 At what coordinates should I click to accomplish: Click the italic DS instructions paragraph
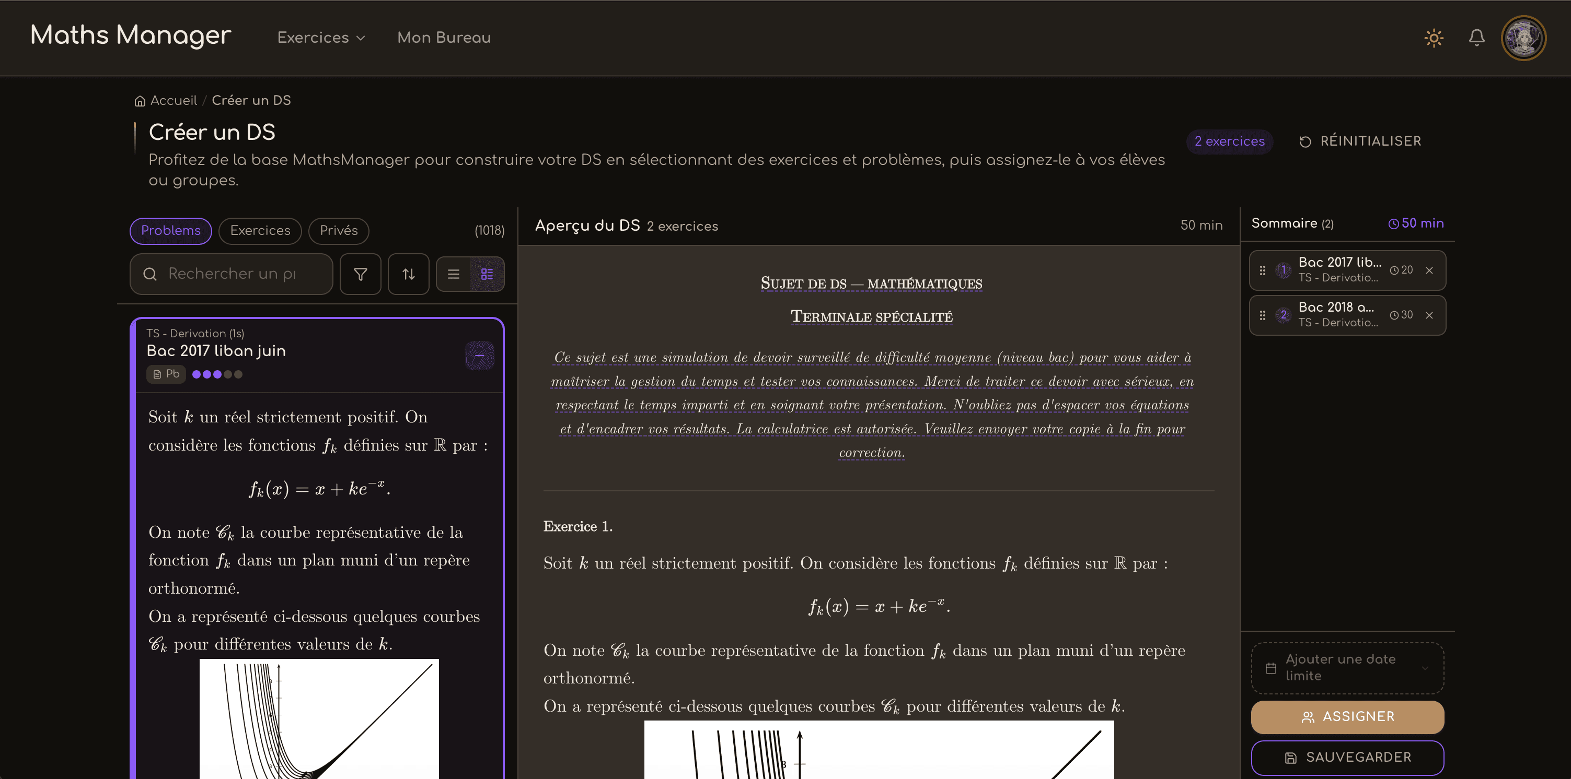coord(872,405)
